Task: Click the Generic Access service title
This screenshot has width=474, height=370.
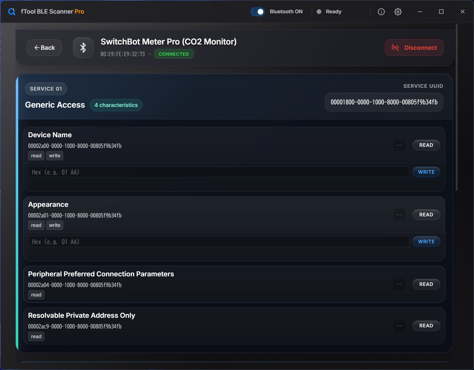Action: click(55, 105)
